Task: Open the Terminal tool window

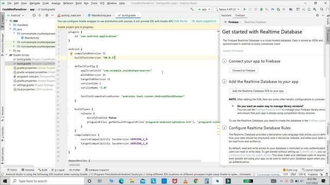Action: pyautogui.click(x=27, y=170)
